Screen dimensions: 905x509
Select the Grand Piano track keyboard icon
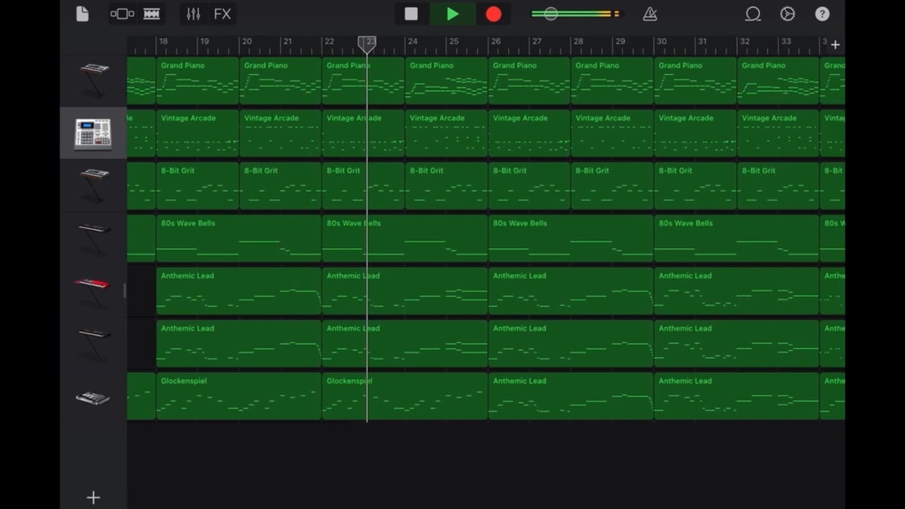[x=93, y=79]
